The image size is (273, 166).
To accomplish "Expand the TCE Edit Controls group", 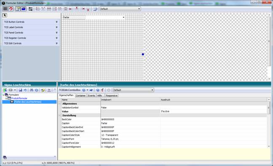I will [31, 43].
